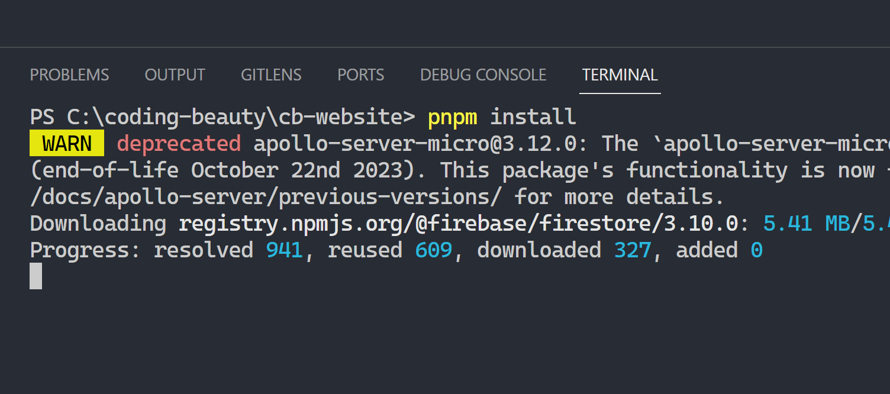Place cursor at the terminal prompt block
Image resolution: width=890 pixels, height=394 pixels.
(35, 276)
